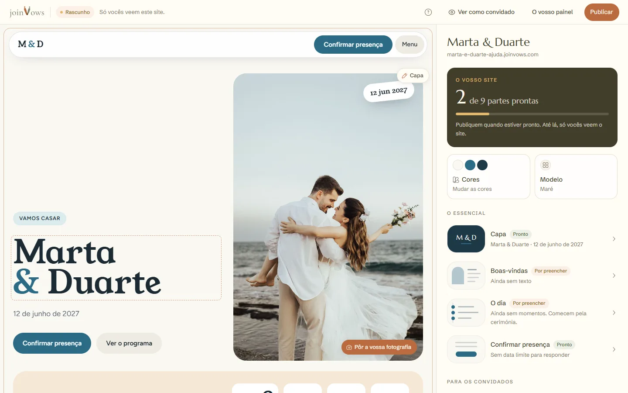Viewport: 628px width, 393px height.
Task: Select the white color swatch
Action: (458, 165)
